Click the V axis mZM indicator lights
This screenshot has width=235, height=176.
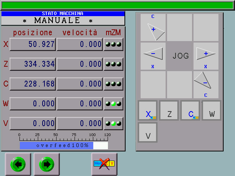[x=113, y=124]
